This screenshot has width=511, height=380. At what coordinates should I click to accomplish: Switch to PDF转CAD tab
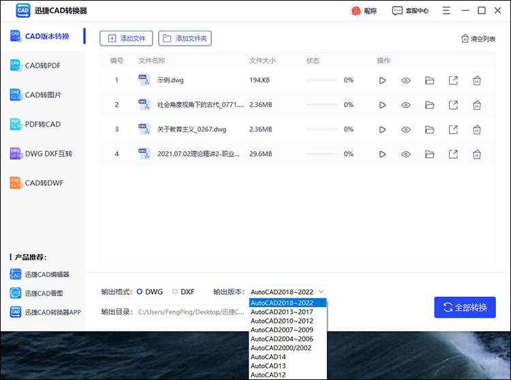click(x=43, y=124)
